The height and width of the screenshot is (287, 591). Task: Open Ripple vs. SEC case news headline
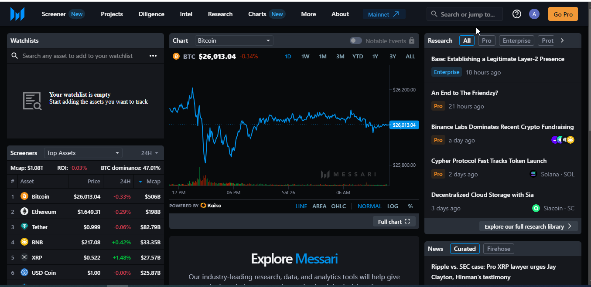[x=493, y=272]
